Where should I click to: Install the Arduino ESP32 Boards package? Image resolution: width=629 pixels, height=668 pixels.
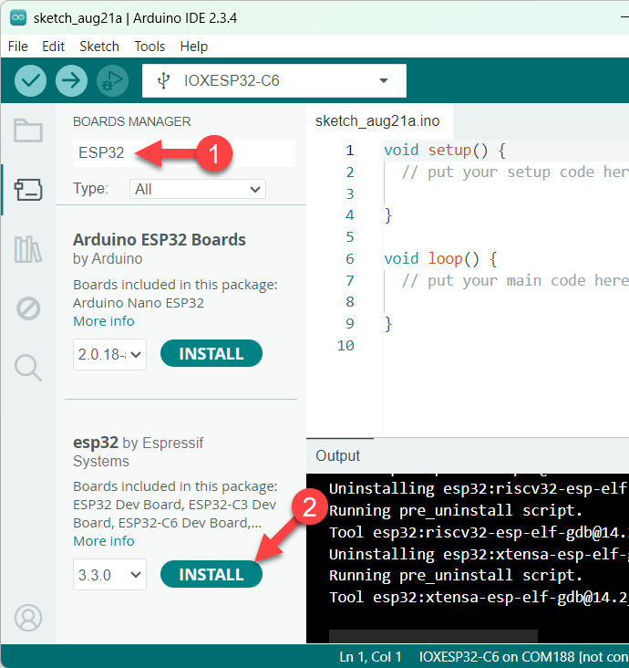tap(211, 353)
